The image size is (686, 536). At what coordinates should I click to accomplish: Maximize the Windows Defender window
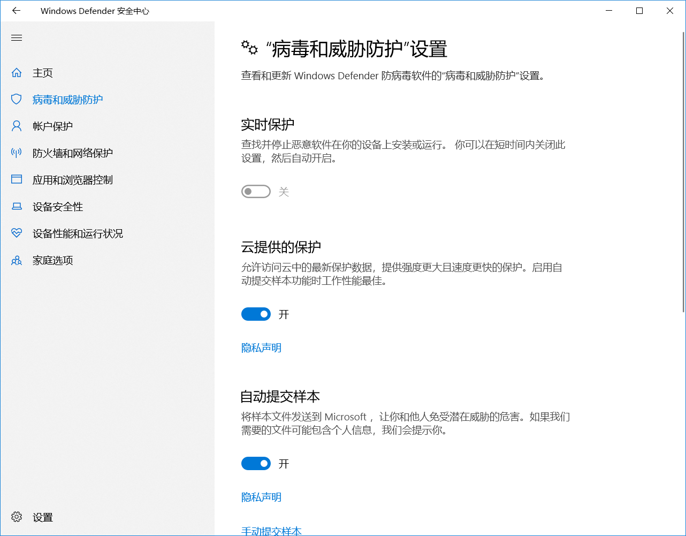point(639,11)
